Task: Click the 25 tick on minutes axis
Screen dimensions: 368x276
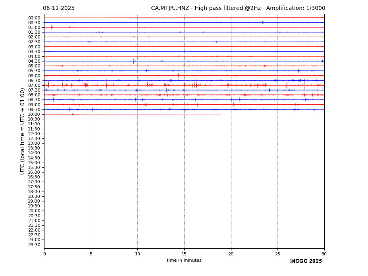Action: click(277, 254)
